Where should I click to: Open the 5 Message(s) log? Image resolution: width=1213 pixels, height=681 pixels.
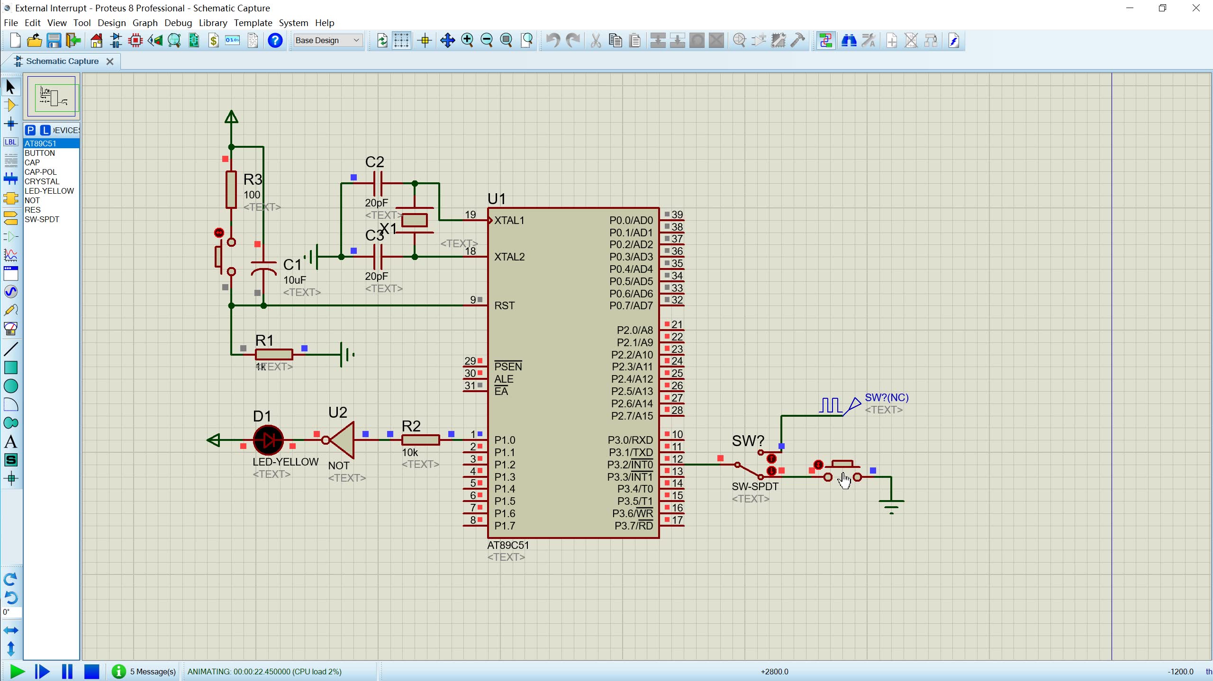[144, 672]
